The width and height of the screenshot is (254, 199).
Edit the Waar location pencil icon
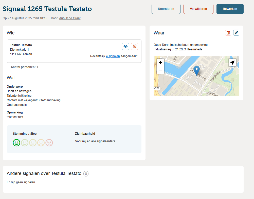(x=236, y=33)
